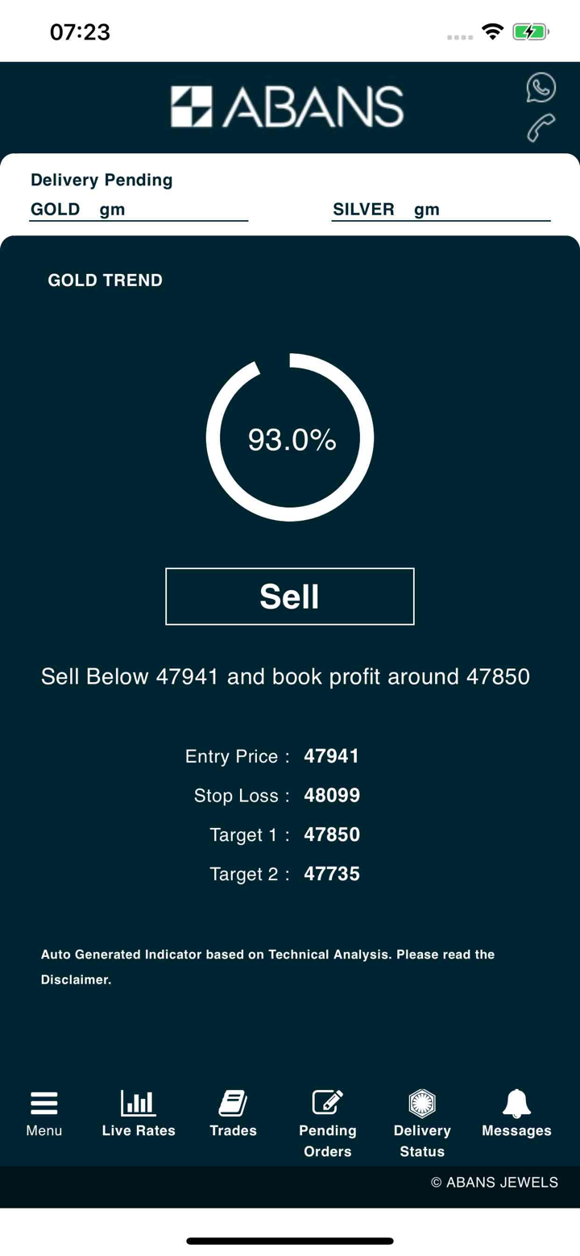Open the Messages bell icon

pos(516,1103)
